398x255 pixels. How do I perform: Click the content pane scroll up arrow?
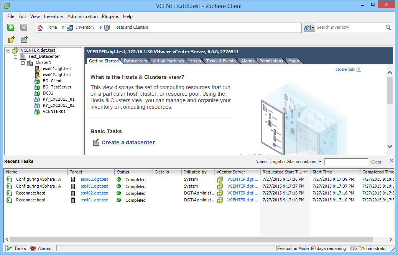pos(390,73)
